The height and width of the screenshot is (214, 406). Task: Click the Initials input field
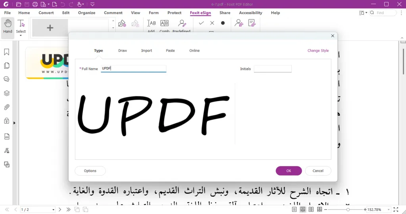[x=273, y=69]
